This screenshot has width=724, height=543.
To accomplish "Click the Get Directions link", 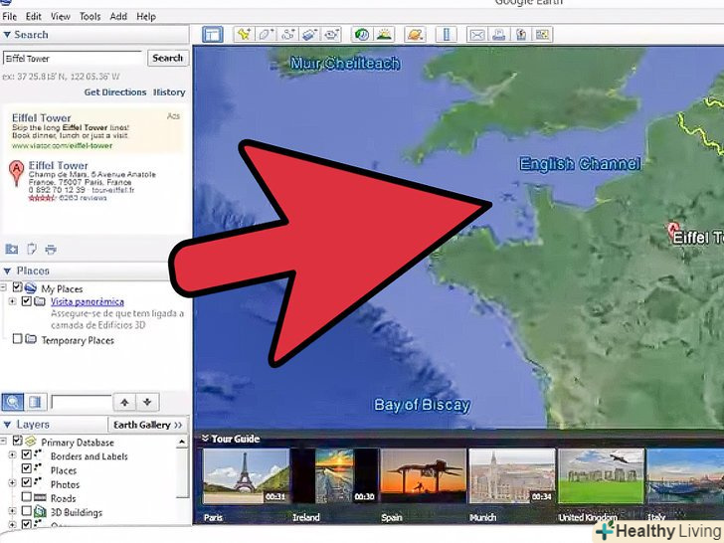I will point(114,92).
